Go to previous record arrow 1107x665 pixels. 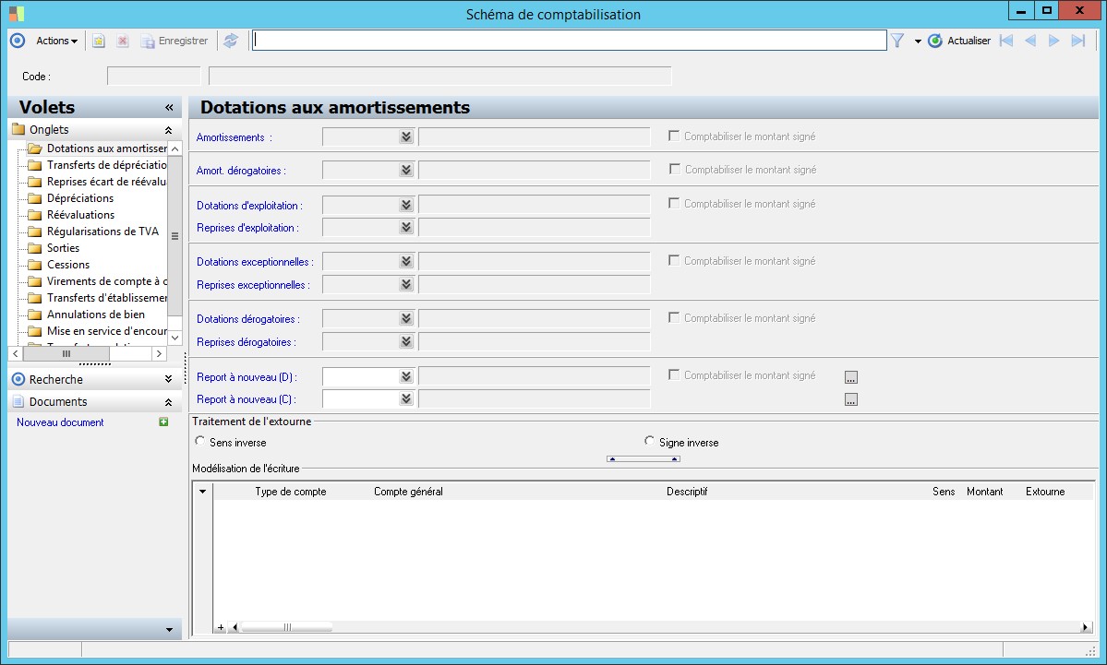pos(1030,41)
